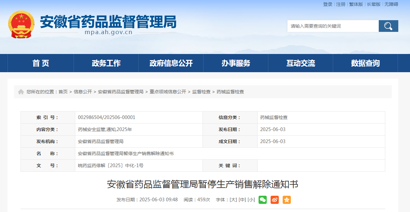Viewport: 410px width, 212px height.
Task: Switch to 繁体版 traditional version
Action: point(356,4)
